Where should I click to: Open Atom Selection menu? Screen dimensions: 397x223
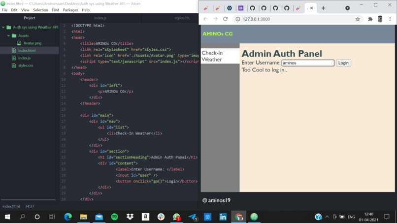(40, 10)
